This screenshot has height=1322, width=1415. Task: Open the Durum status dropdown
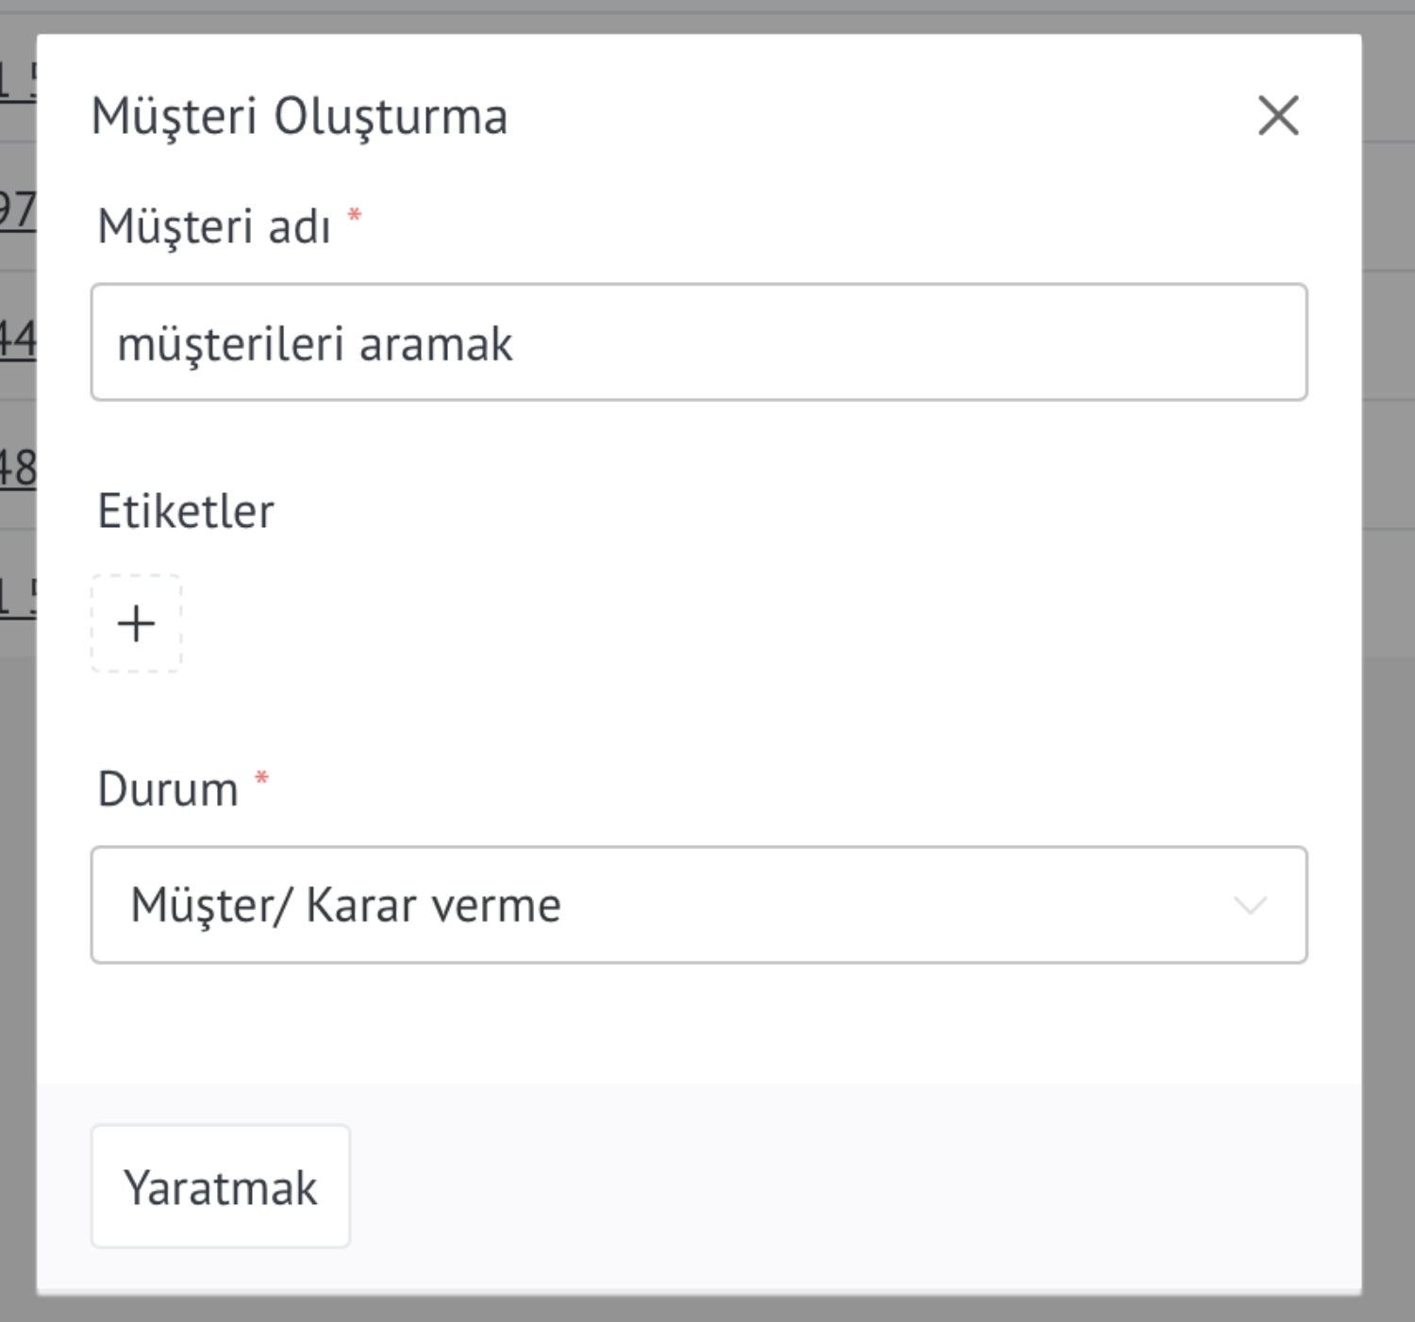(699, 904)
